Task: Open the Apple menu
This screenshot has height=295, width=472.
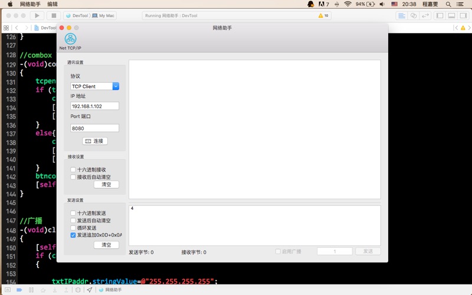Action: coord(10,4)
